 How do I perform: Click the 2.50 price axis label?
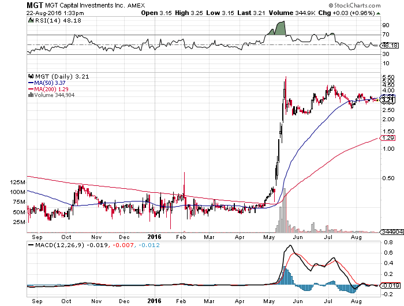(388, 110)
